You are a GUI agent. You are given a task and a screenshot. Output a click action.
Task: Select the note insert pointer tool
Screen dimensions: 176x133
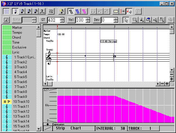[142, 20]
